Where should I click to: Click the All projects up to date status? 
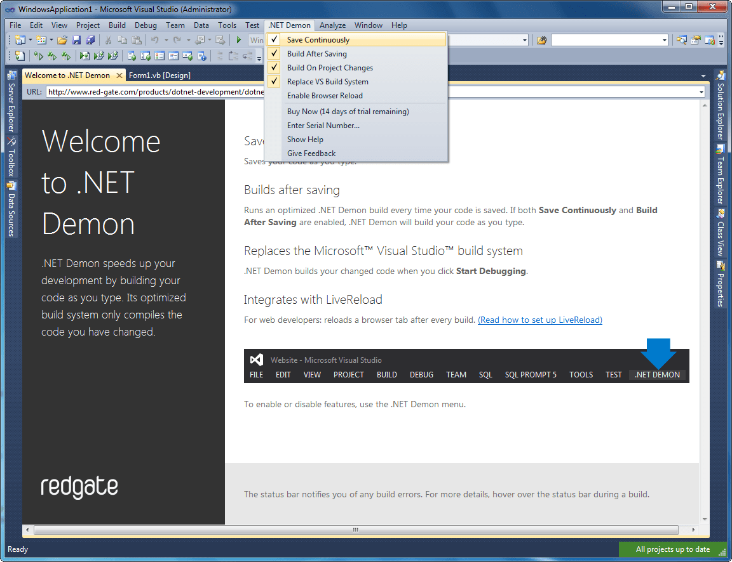673,549
